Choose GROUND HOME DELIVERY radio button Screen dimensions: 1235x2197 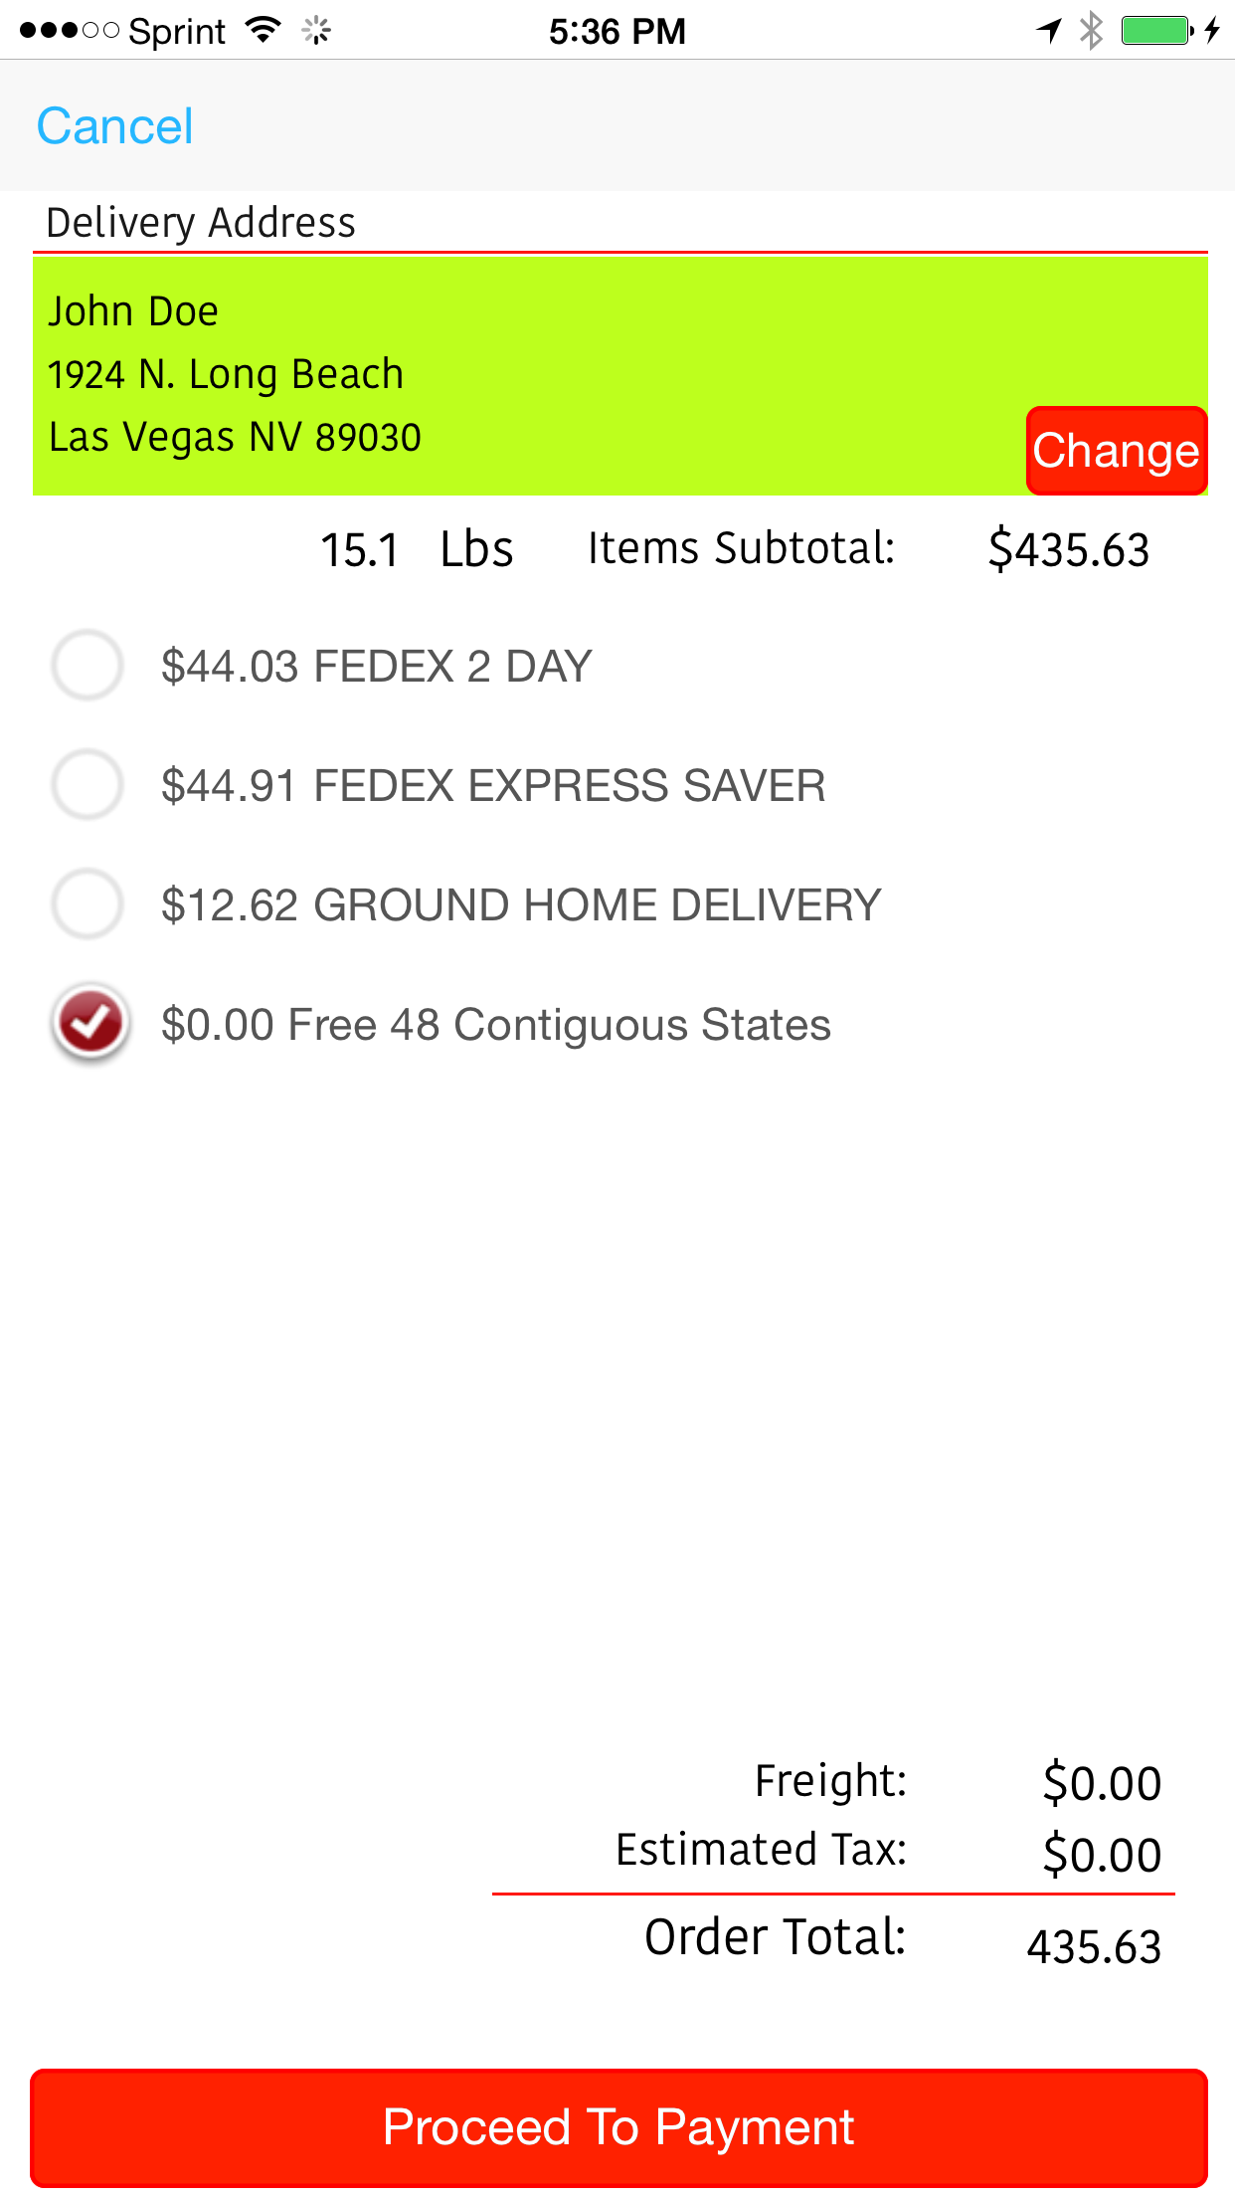(x=88, y=903)
